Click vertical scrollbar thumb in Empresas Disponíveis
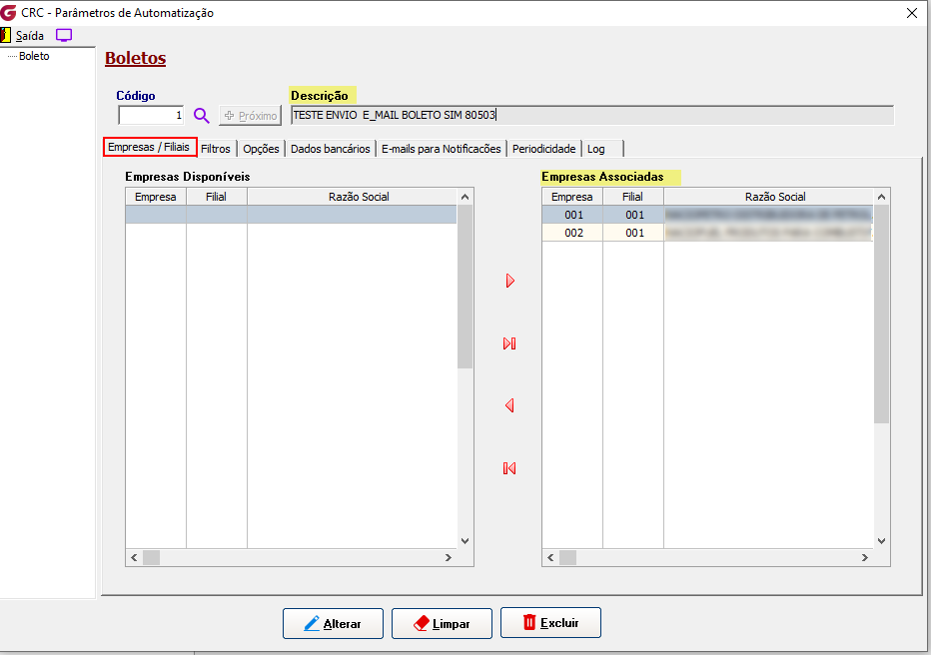Screen dimensions: 931x655 pos(465,287)
